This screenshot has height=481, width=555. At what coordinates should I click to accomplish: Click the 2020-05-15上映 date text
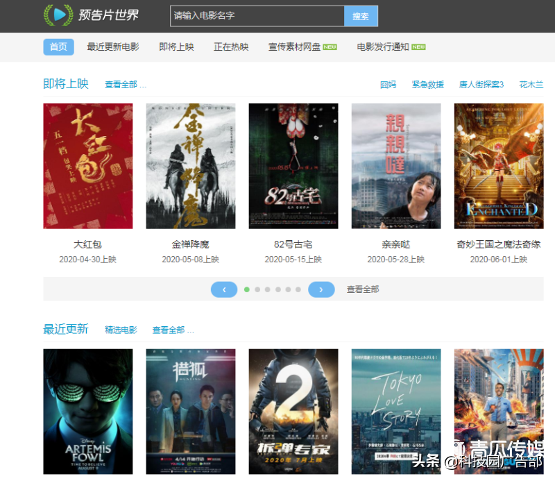[293, 260]
